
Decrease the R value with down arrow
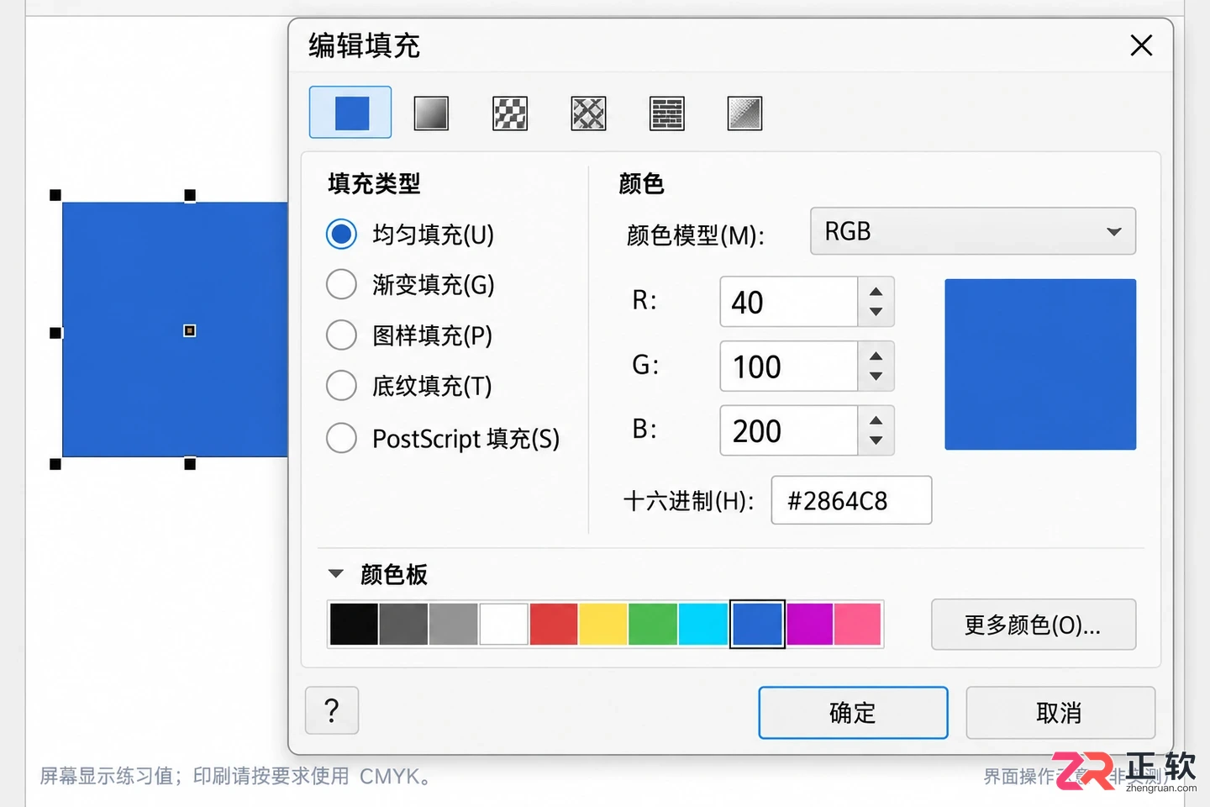pos(876,312)
